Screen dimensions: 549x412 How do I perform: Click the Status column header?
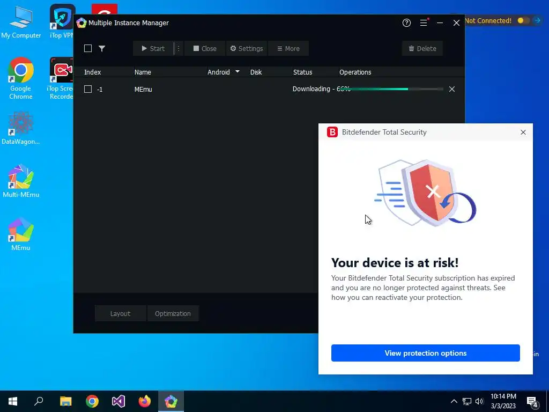pyautogui.click(x=302, y=72)
